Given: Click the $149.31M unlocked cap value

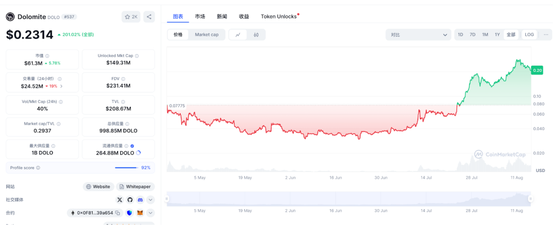Looking at the screenshot, I should 118,63.
